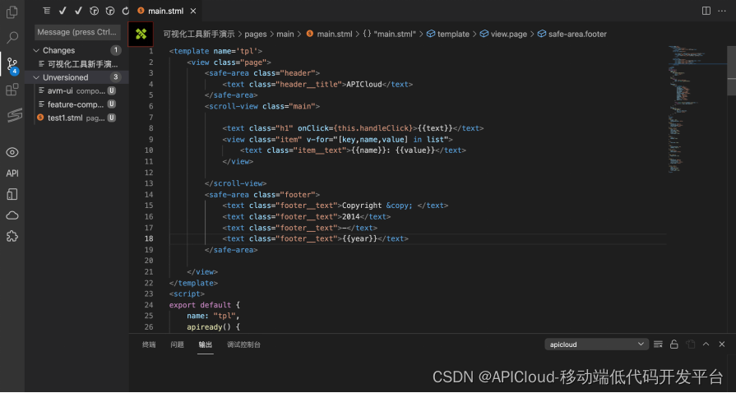Open the eye preview panel
The image size is (736, 393).
[12, 152]
